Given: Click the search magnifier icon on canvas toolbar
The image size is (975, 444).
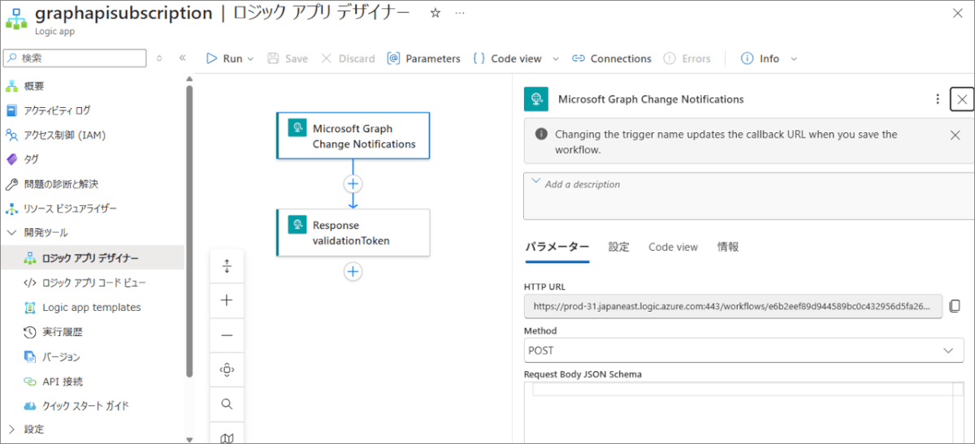Looking at the screenshot, I should pos(227,404).
